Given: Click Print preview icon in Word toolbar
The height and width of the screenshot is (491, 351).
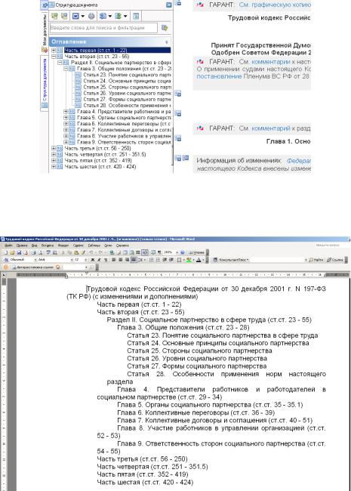Looking at the screenshot, I should point(40,252).
